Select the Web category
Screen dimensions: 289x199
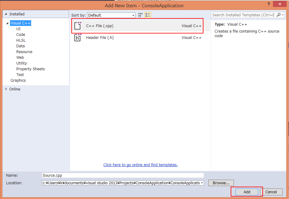tap(20, 57)
